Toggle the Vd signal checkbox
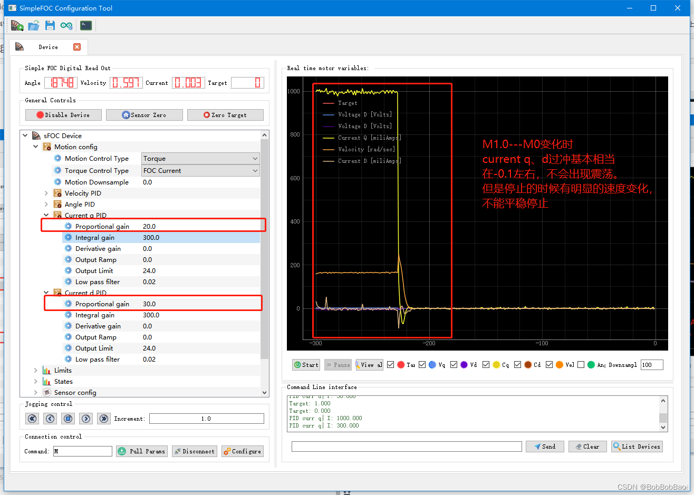The width and height of the screenshot is (694, 495). (x=454, y=365)
